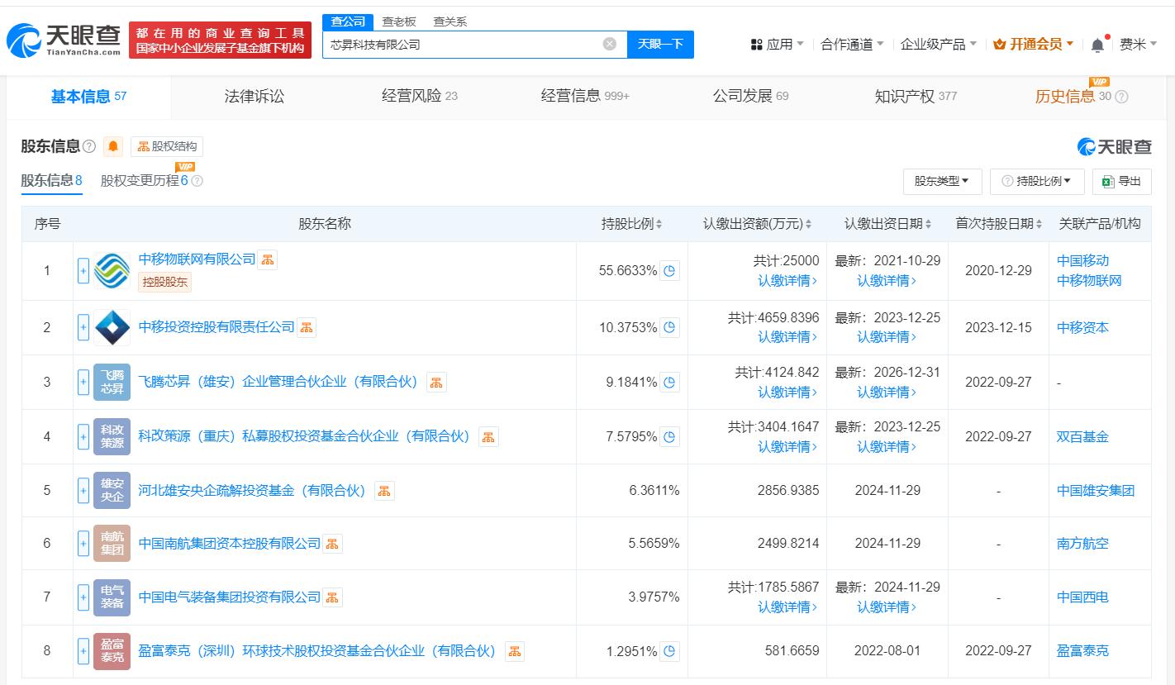Screen dimensions: 1175x685
Task: Click 中移投资控股 diamond logo thumbnail
Action: (112, 327)
